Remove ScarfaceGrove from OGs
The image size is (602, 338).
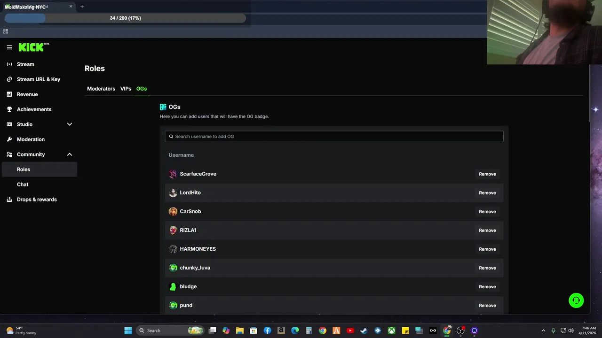click(x=487, y=174)
